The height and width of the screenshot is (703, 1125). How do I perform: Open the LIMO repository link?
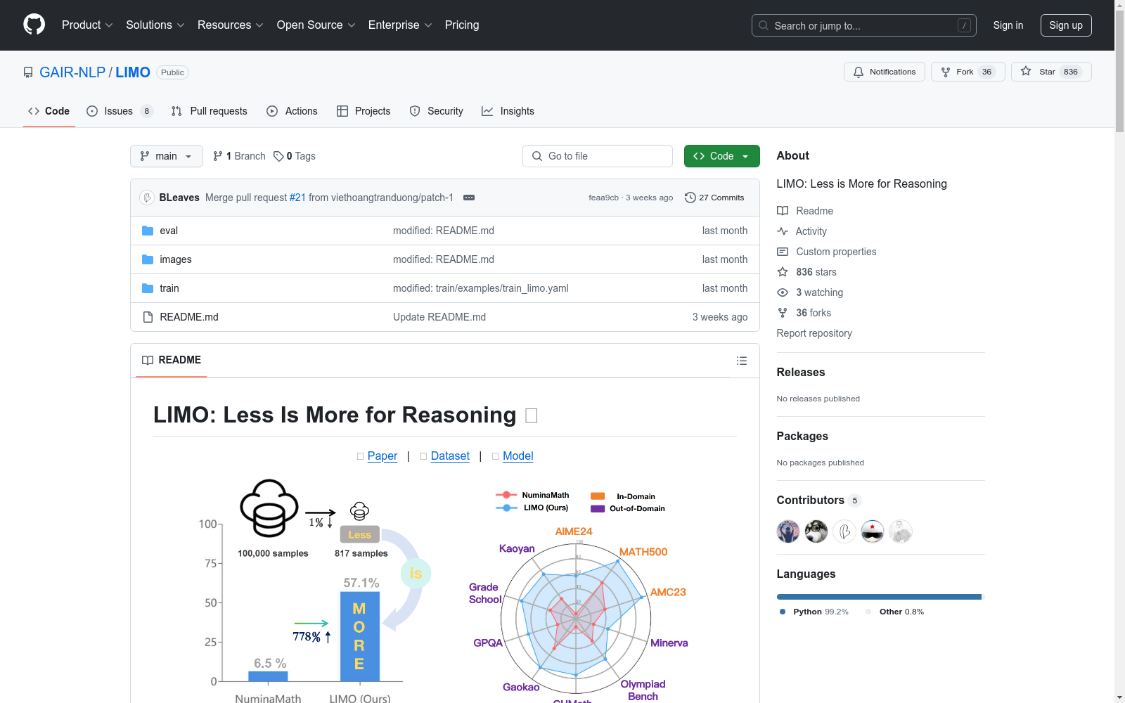133,72
